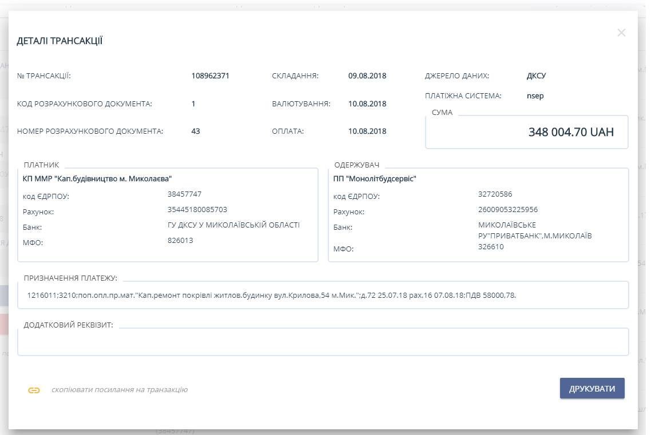Click the ВАЛЮТУВАННЯ date 10.08.2018
The height and width of the screenshot is (435, 659).
click(367, 103)
